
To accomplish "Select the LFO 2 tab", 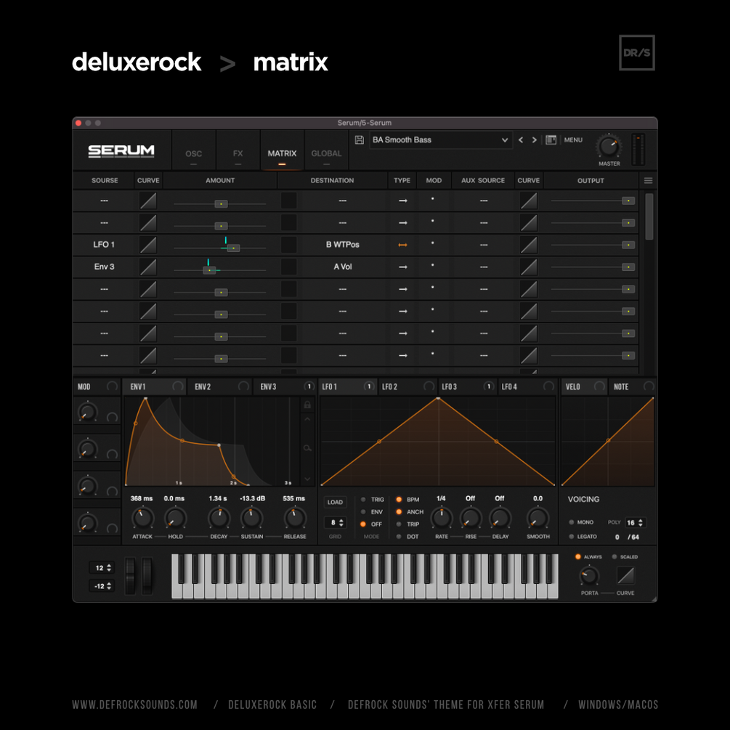I will tap(407, 386).
